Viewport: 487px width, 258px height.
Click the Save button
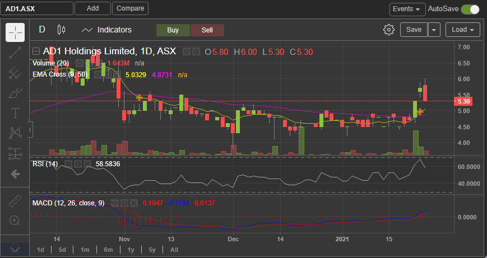pos(414,30)
